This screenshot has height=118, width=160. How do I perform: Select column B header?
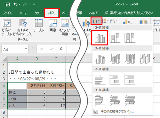(x=36, y=59)
